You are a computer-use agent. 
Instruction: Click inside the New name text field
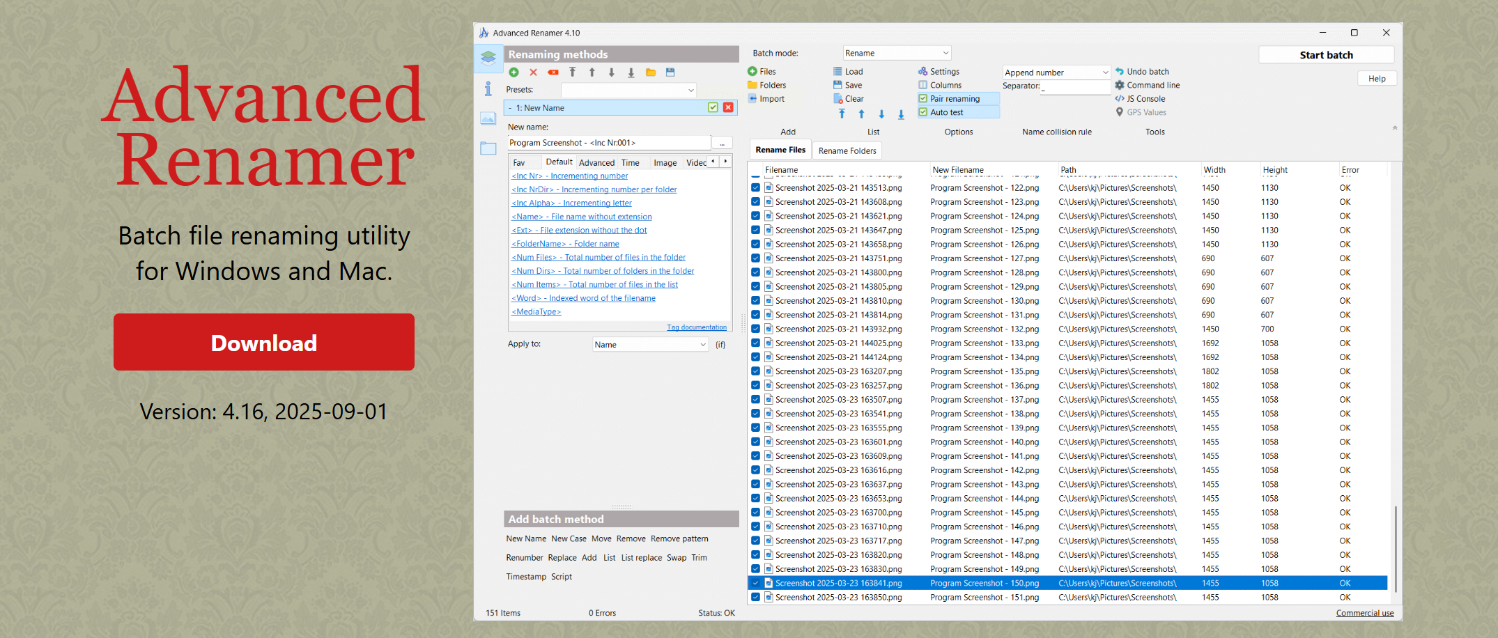608,143
